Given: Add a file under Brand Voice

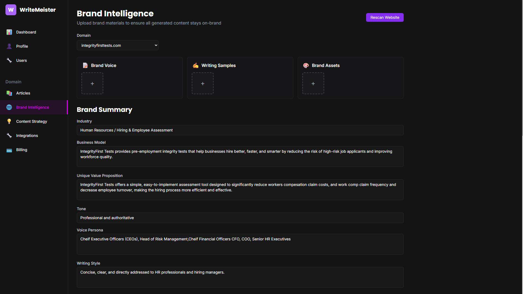Looking at the screenshot, I should [92, 84].
